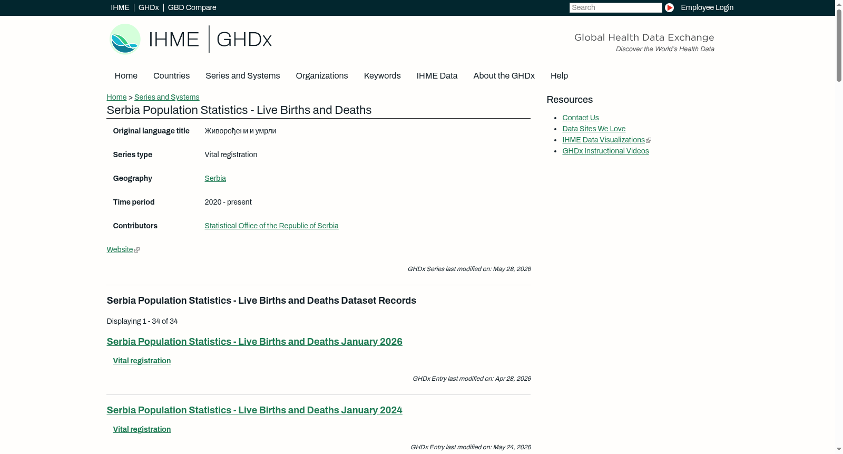The width and height of the screenshot is (843, 454).
Task: Click the page title Serbia Population Statistics heading
Action: click(x=239, y=110)
